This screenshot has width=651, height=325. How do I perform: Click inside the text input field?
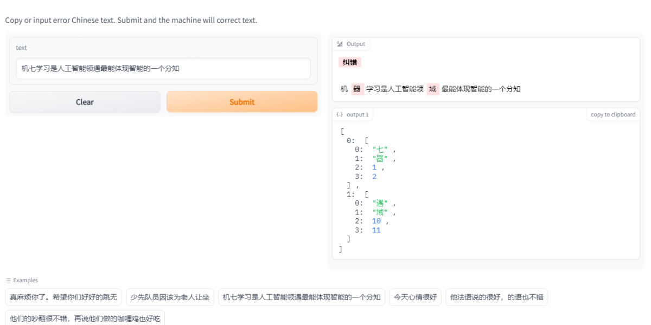(x=163, y=68)
